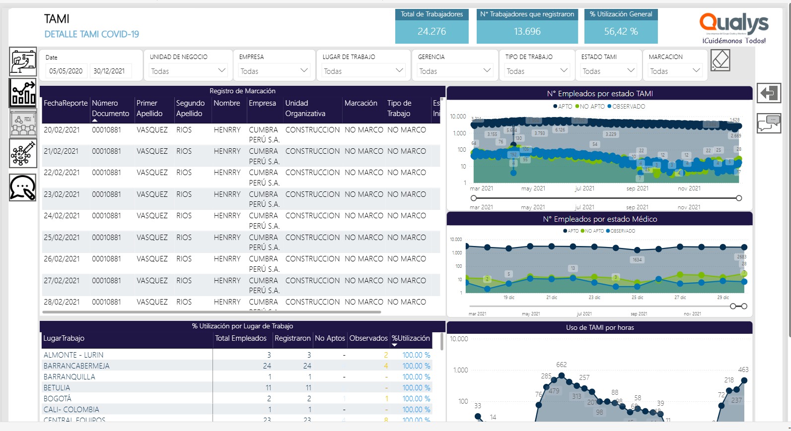The image size is (791, 431).
Task: Click the chat bubble sidebar icon
Action: pyautogui.click(x=23, y=187)
